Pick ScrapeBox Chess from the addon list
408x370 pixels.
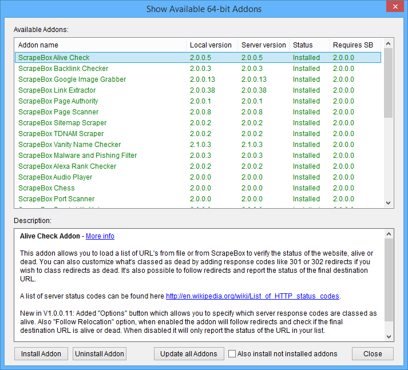pos(46,188)
